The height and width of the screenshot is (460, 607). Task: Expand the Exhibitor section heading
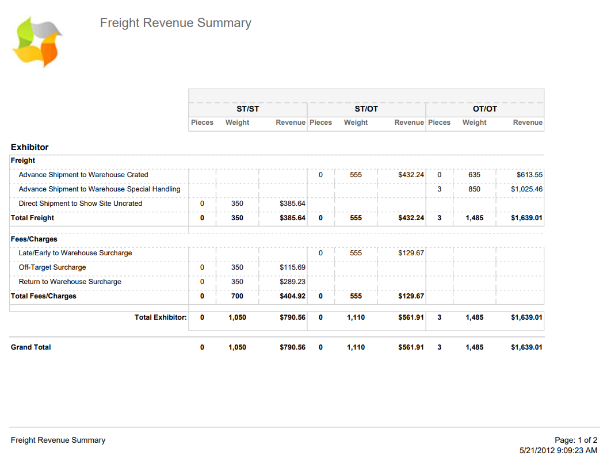pyautogui.click(x=29, y=147)
